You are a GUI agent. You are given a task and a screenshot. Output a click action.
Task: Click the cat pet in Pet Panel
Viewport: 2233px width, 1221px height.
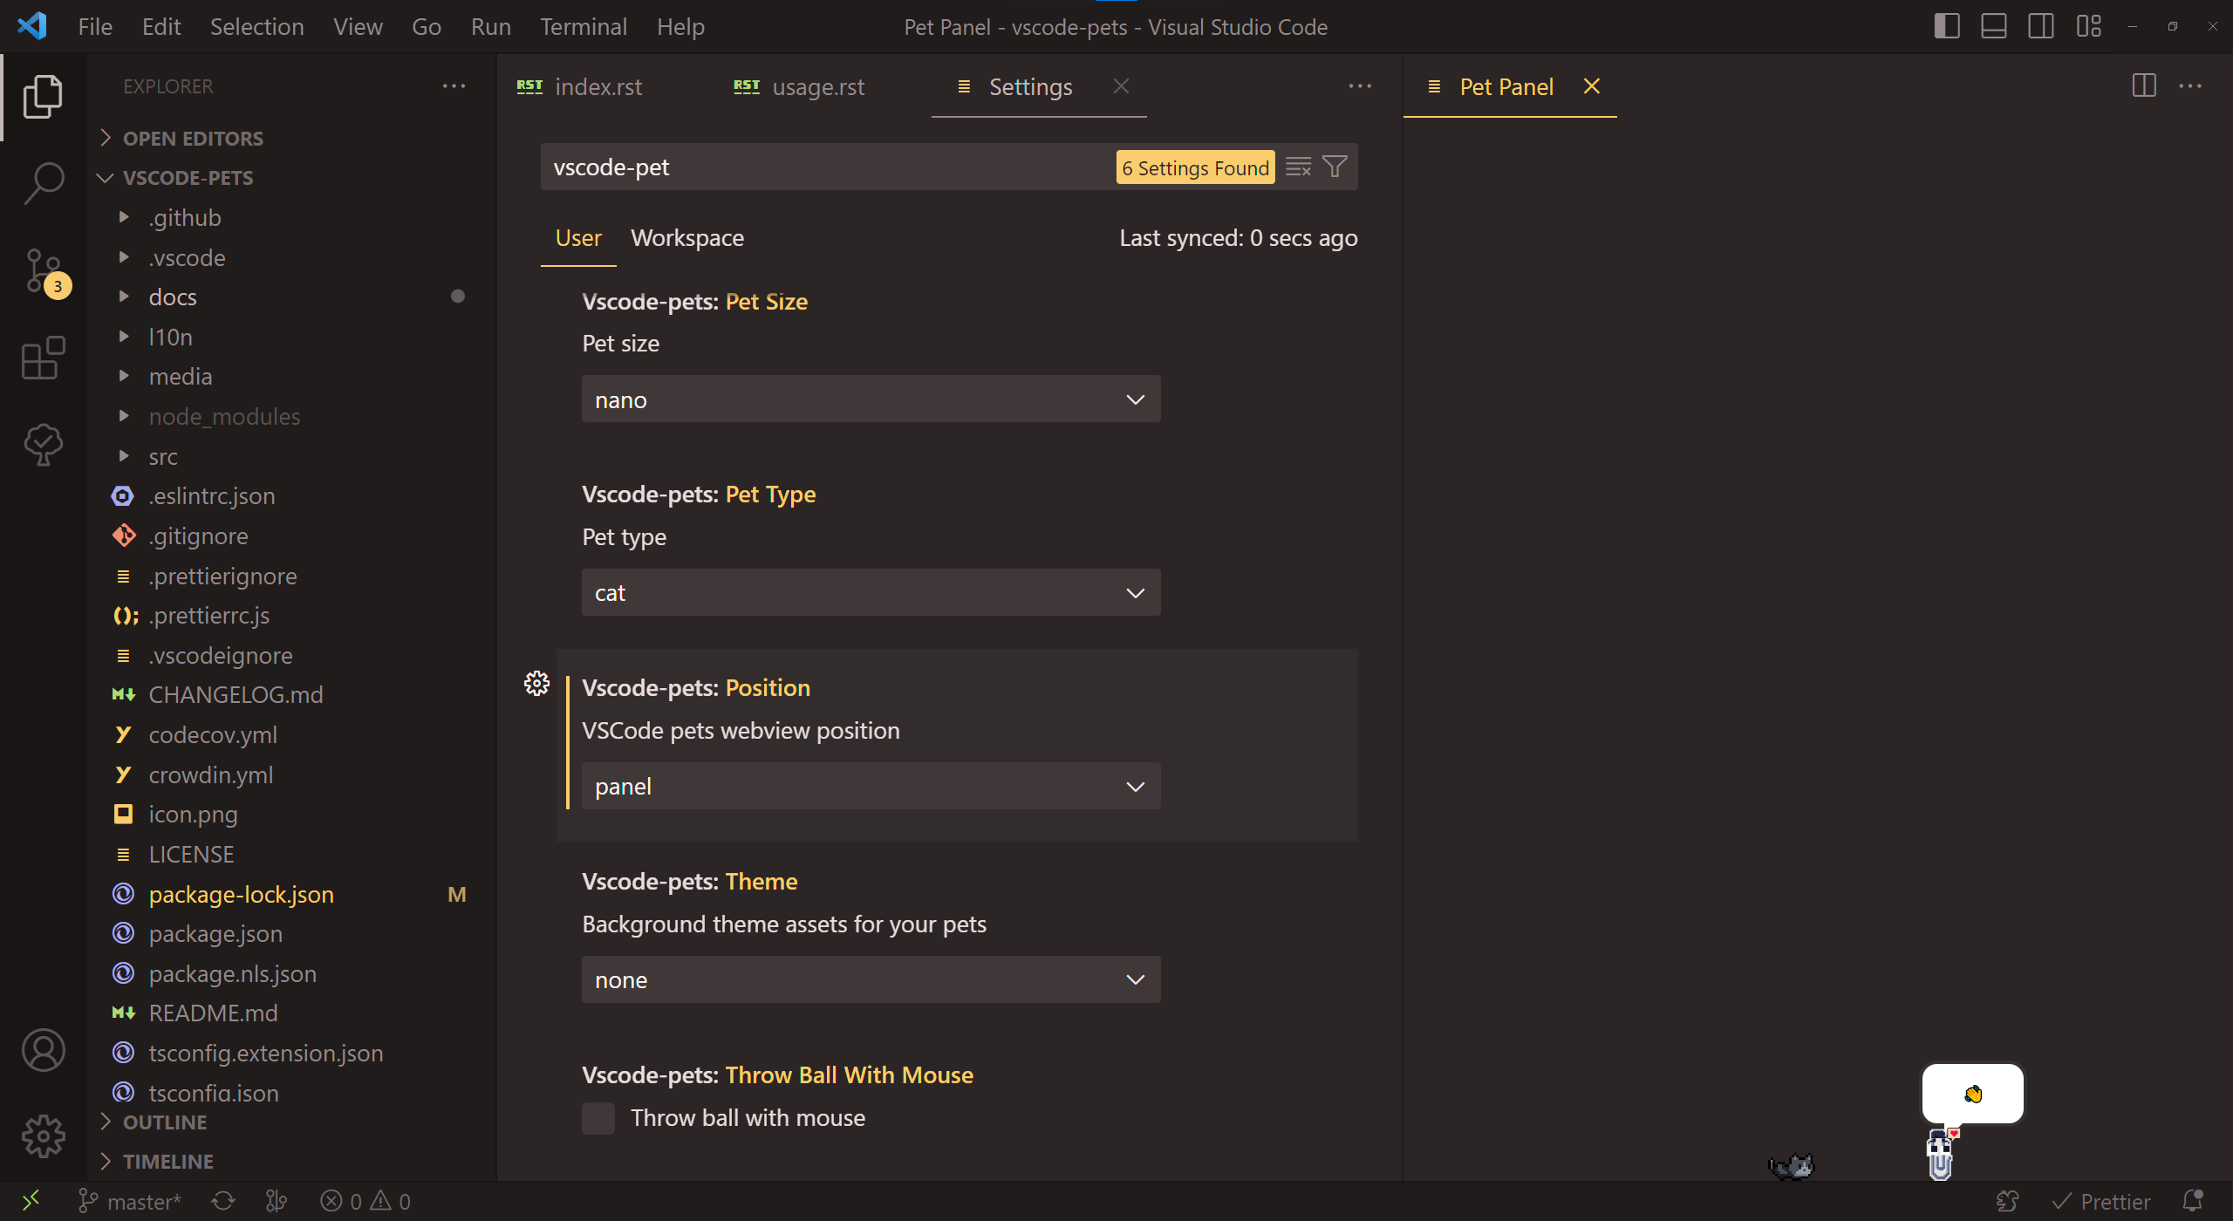tap(1792, 1166)
